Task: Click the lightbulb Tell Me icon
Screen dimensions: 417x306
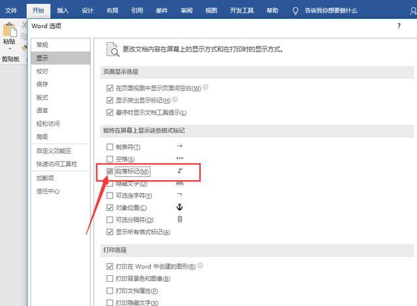Action: pyautogui.click(x=295, y=11)
